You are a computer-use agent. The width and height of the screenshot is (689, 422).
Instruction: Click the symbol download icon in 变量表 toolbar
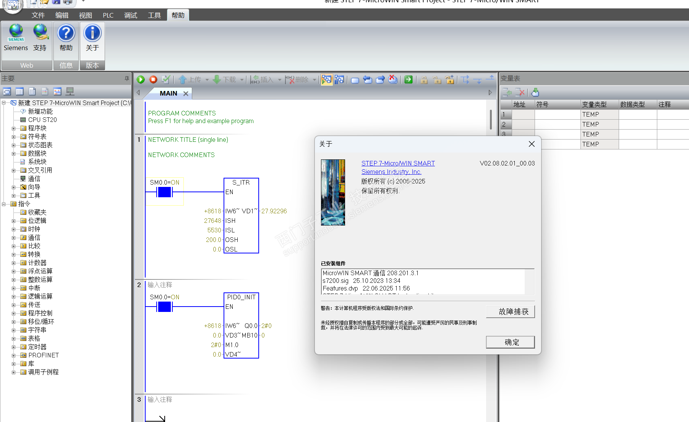coord(535,92)
